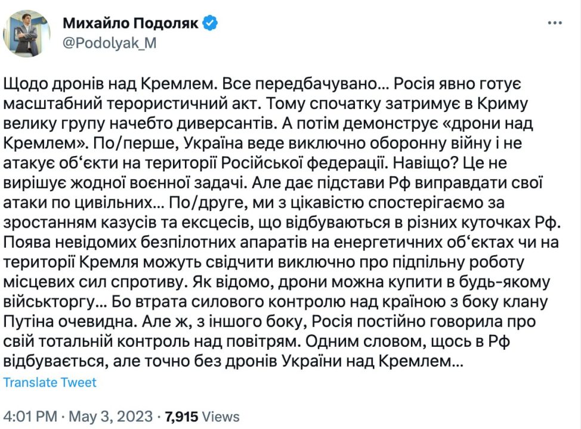Open translation with Translate Tweet

[50, 382]
